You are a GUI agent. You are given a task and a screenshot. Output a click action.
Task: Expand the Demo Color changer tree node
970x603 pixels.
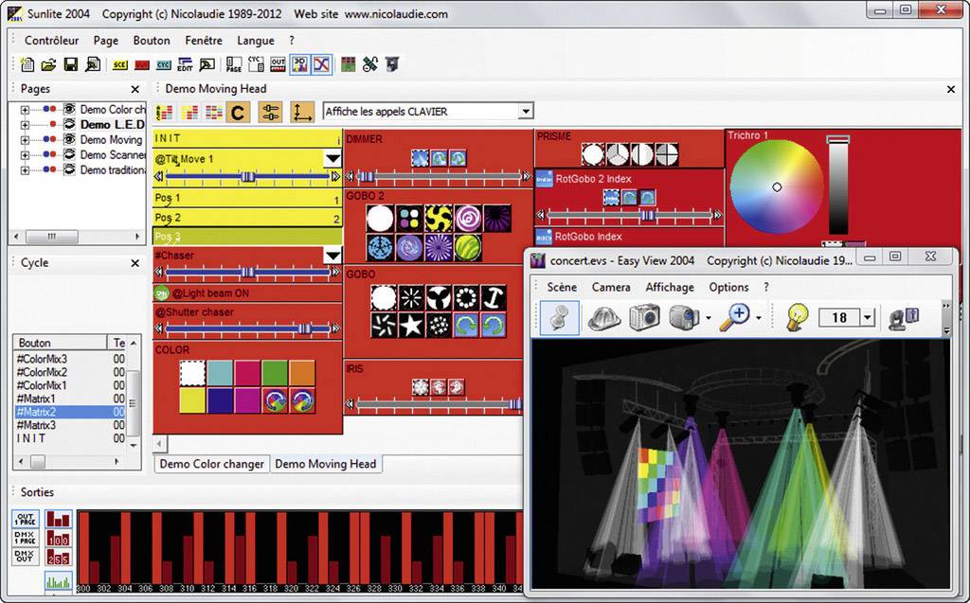point(23,110)
